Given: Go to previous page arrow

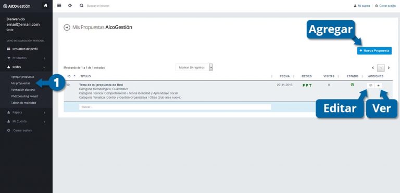Looking at the screenshot, I should tap(373, 68).
